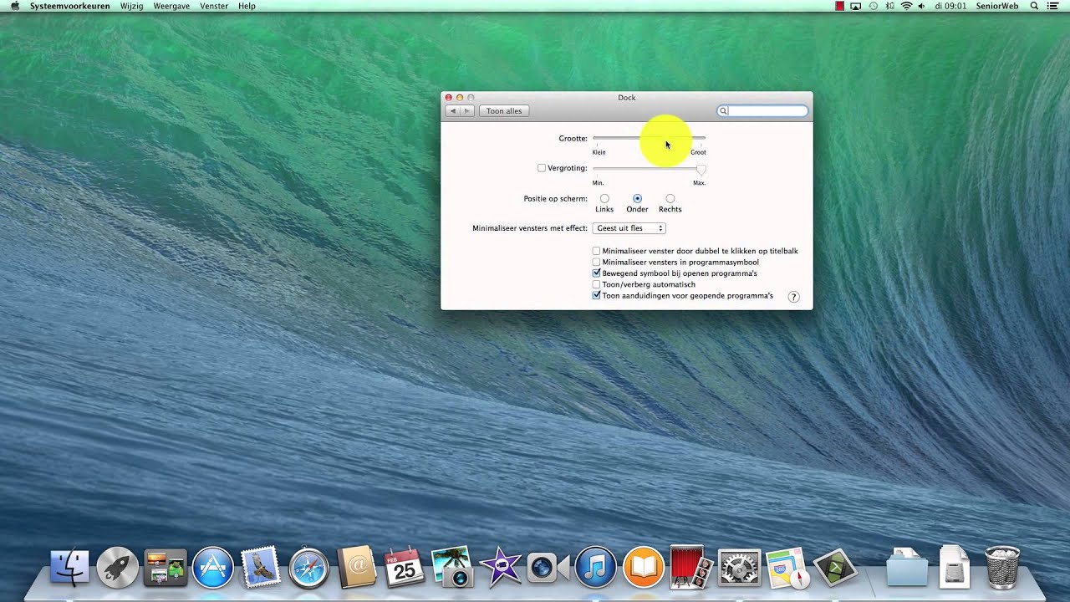The height and width of the screenshot is (602, 1070).
Task: Close the Dock preferences window
Action: point(448,98)
